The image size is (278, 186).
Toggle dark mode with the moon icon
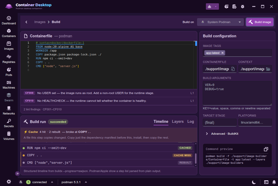(254, 182)
